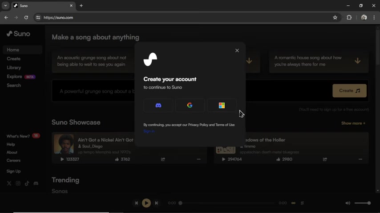Reload the Suno page
This screenshot has width=380, height=213.
pyautogui.click(x=26, y=17)
